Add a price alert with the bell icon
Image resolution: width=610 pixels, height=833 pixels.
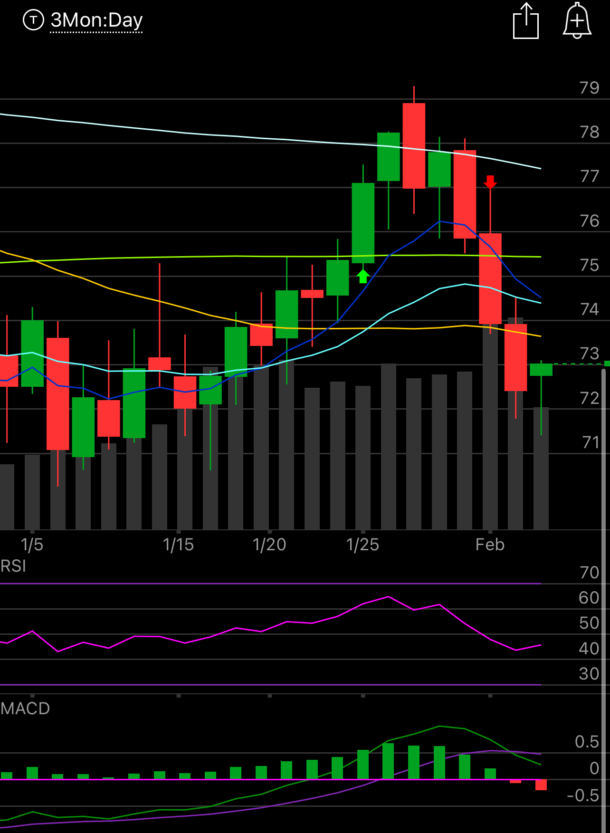(x=577, y=20)
